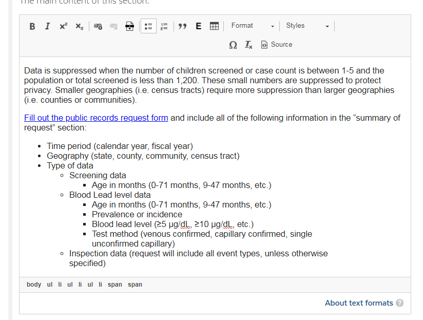The width and height of the screenshot is (423, 320).
Task: Click 'Age in months' under Blood Lead level data
Action: pos(181,205)
